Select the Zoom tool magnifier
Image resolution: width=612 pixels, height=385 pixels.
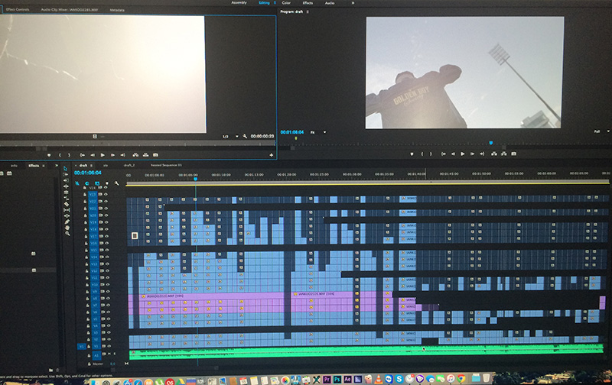tap(67, 234)
